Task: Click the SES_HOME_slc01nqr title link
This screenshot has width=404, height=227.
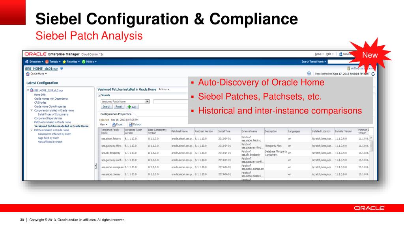Action: pyautogui.click(x=41, y=69)
